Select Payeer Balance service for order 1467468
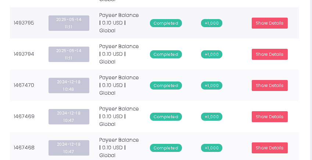This screenshot has height=160, width=312. (119, 140)
